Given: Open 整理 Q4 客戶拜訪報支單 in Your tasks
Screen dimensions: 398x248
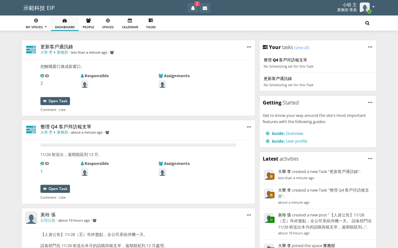Looking at the screenshot, I should pyautogui.click(x=285, y=60).
